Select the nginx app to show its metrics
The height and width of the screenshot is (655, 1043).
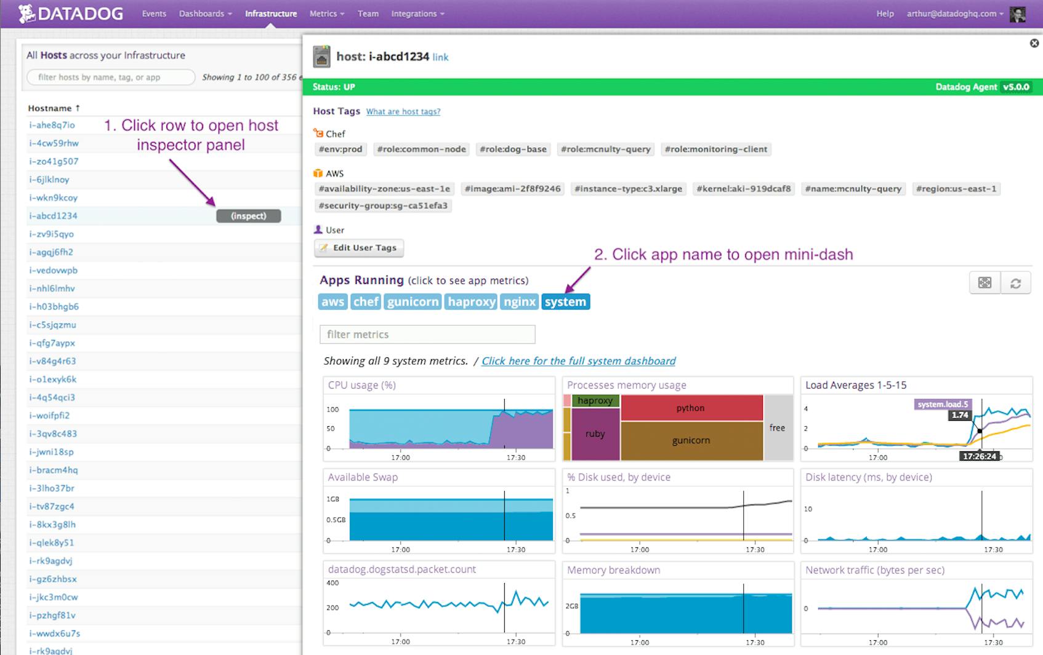click(x=519, y=301)
